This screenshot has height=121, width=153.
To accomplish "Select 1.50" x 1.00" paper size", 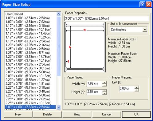I will pyautogui.click(x=30, y=64).
